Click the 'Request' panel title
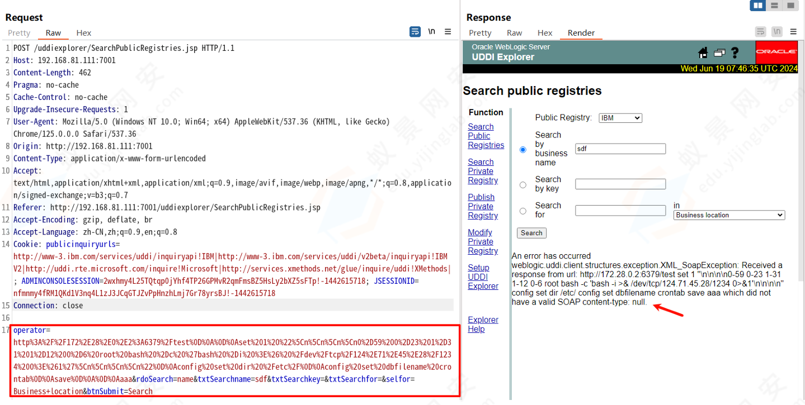 pyautogui.click(x=24, y=17)
